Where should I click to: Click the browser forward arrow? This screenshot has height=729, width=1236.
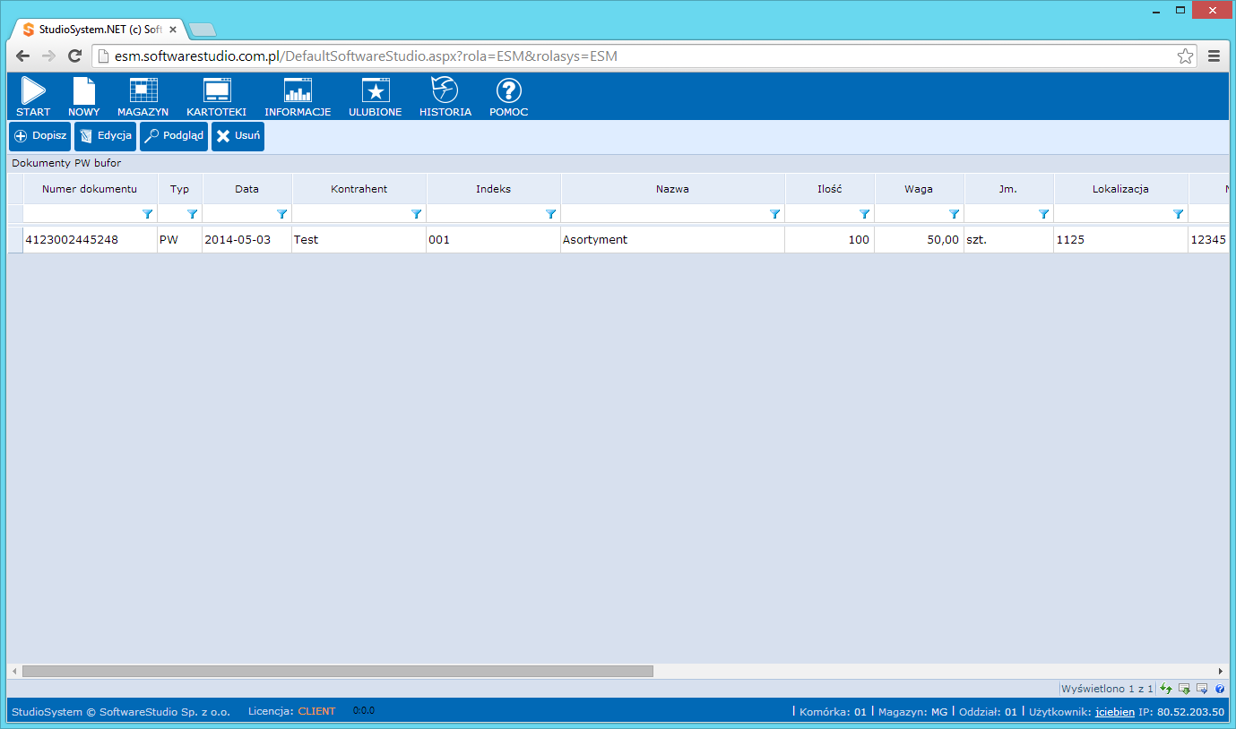pyautogui.click(x=49, y=56)
